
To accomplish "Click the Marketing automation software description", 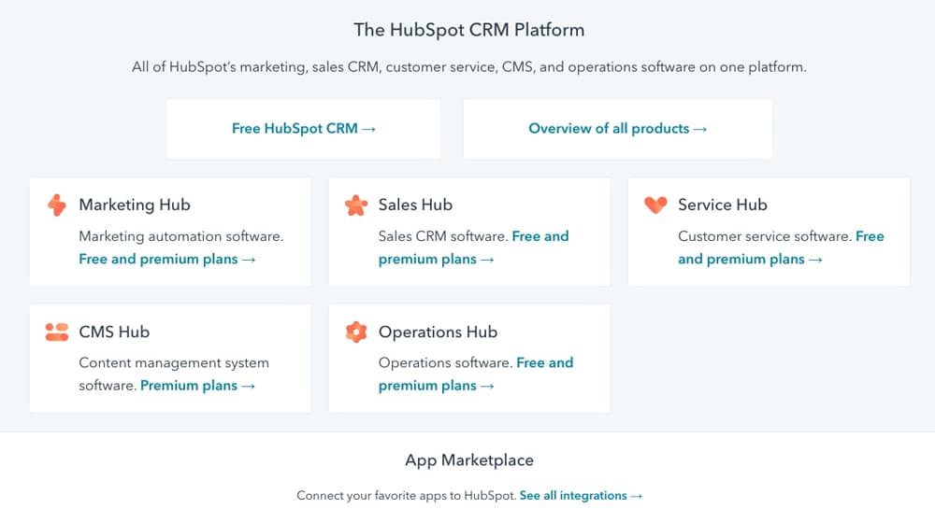I will [181, 236].
